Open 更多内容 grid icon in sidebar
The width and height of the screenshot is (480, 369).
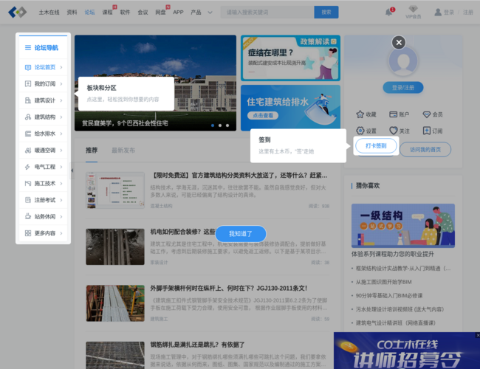tap(28, 233)
